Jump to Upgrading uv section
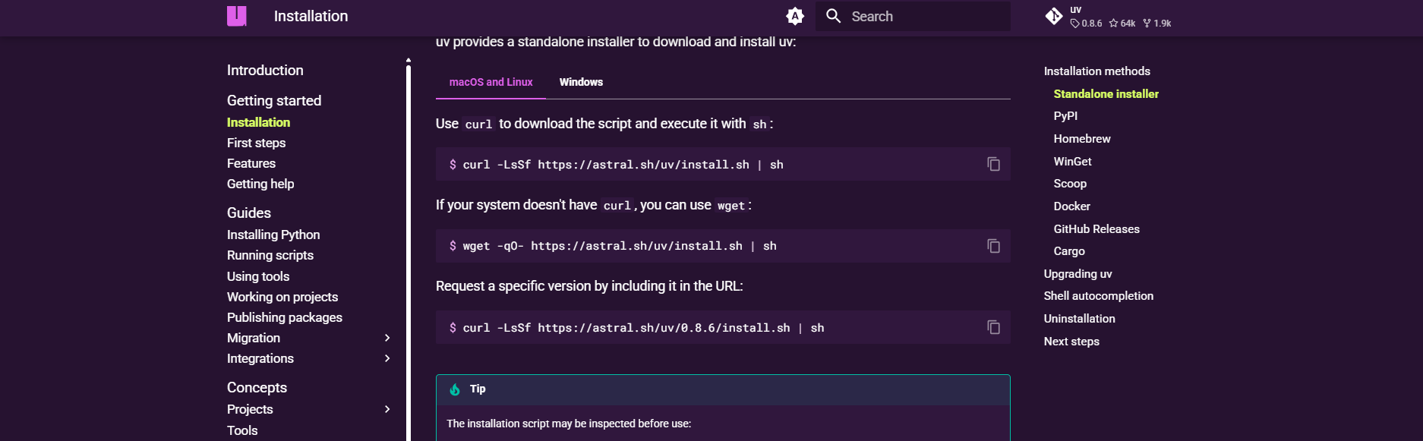The image size is (1423, 441). tap(1078, 273)
